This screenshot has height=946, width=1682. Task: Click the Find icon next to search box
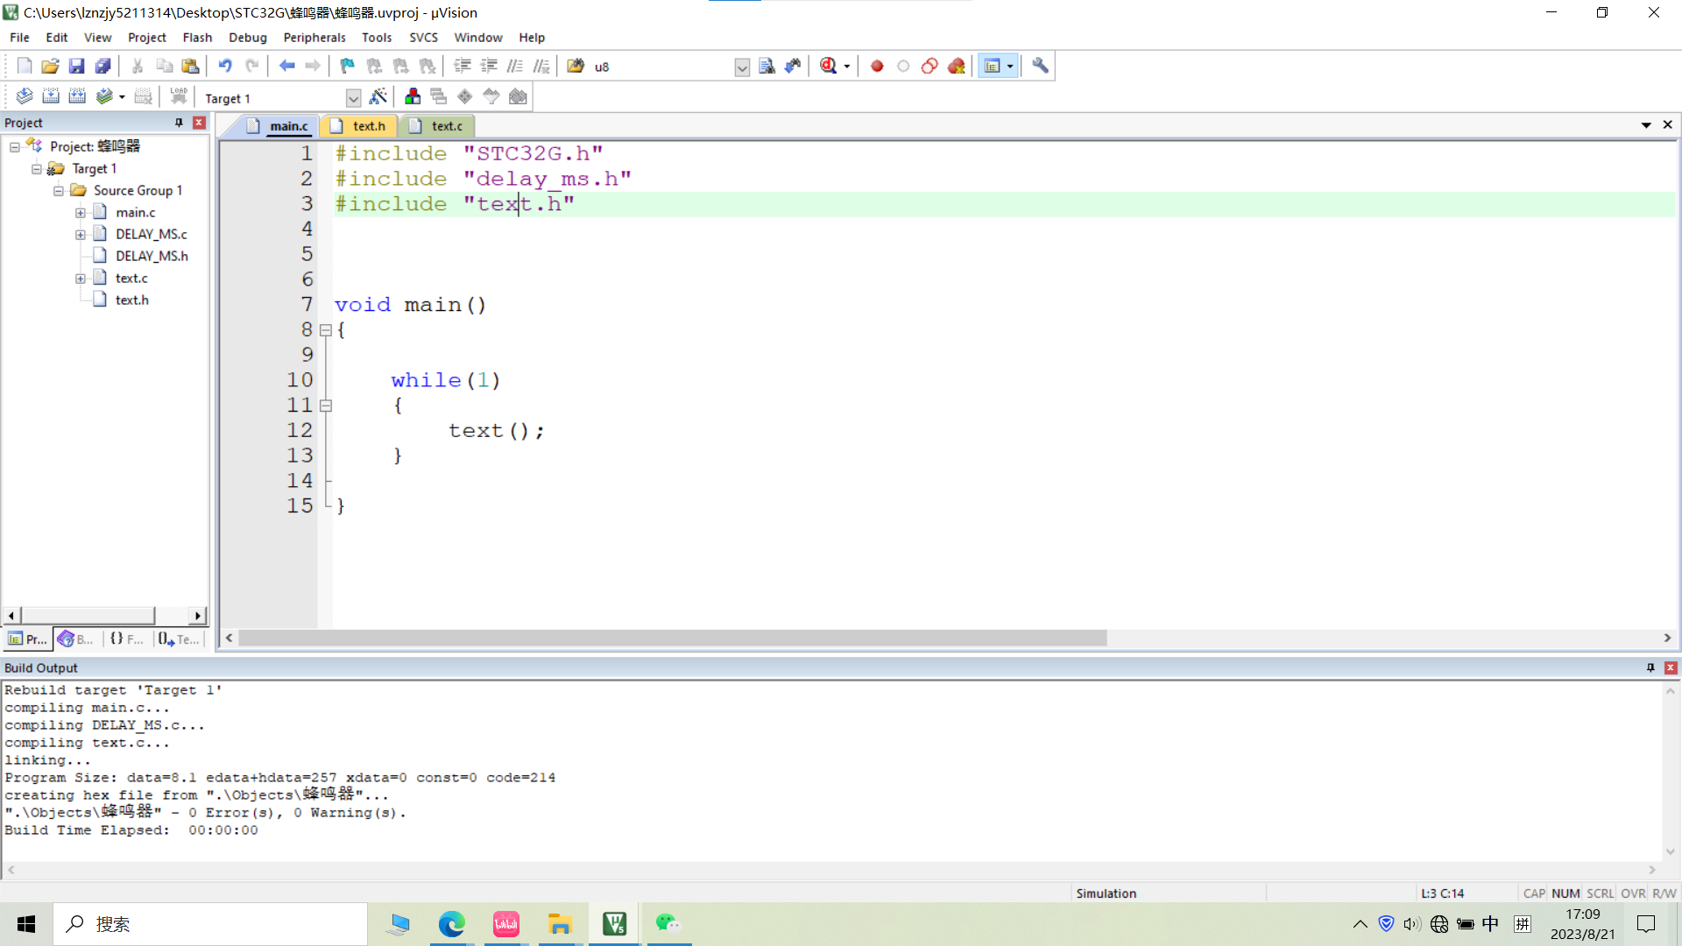(767, 66)
